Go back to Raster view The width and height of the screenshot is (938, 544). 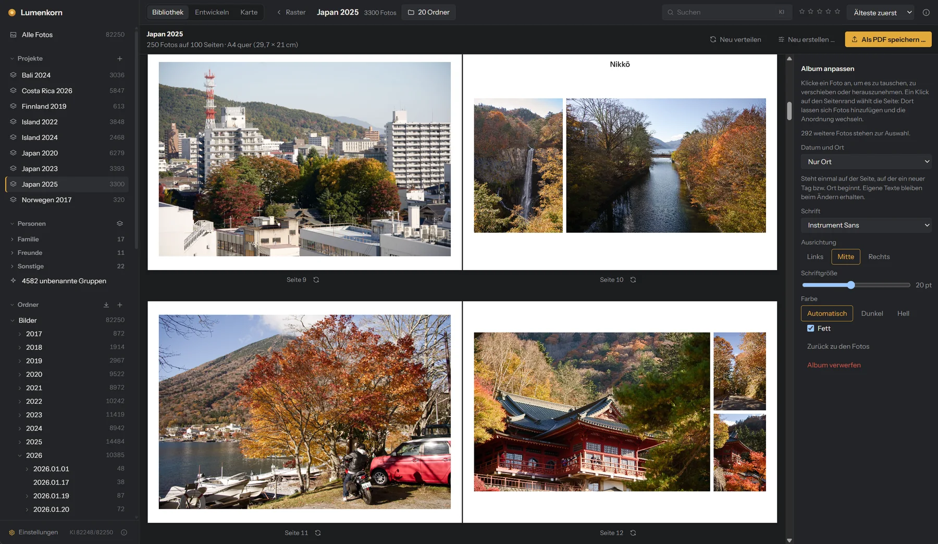pos(291,12)
